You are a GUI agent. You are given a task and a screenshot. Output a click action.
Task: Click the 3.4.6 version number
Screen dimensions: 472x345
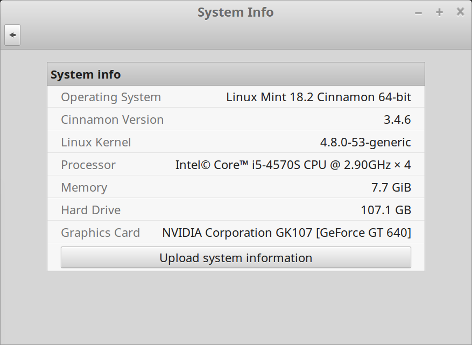(397, 120)
